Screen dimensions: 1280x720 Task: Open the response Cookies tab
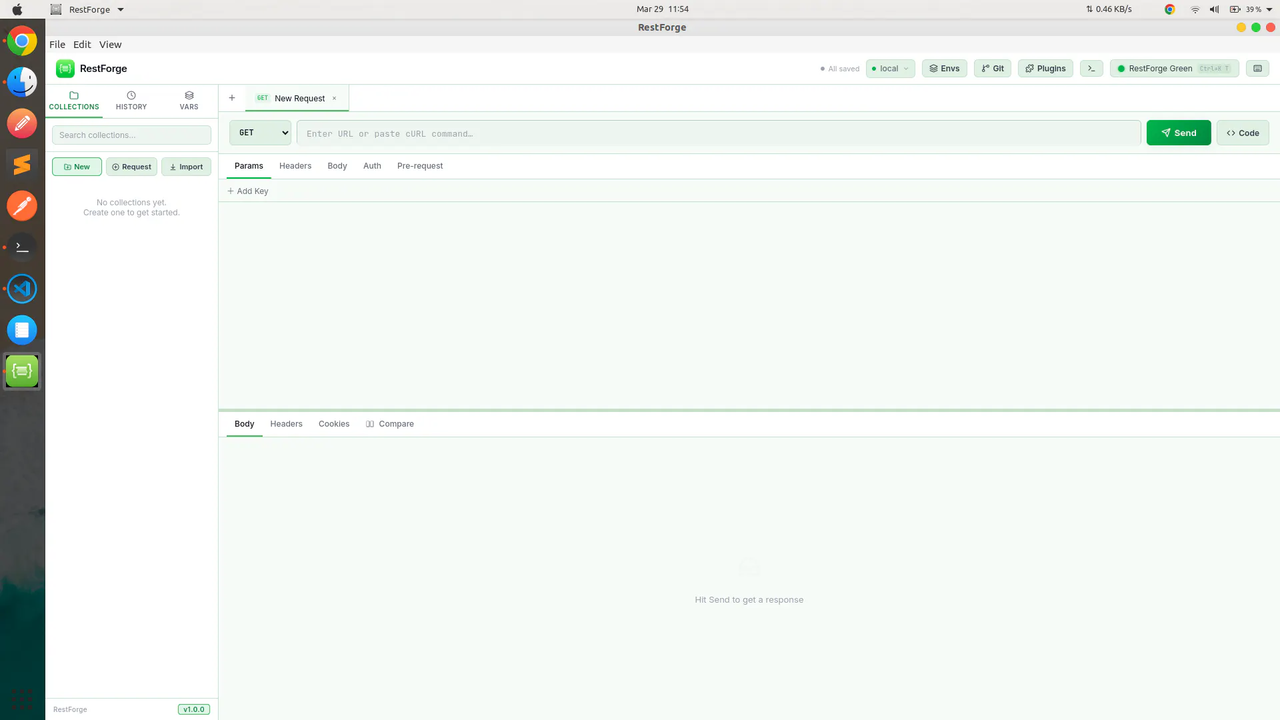(x=334, y=424)
